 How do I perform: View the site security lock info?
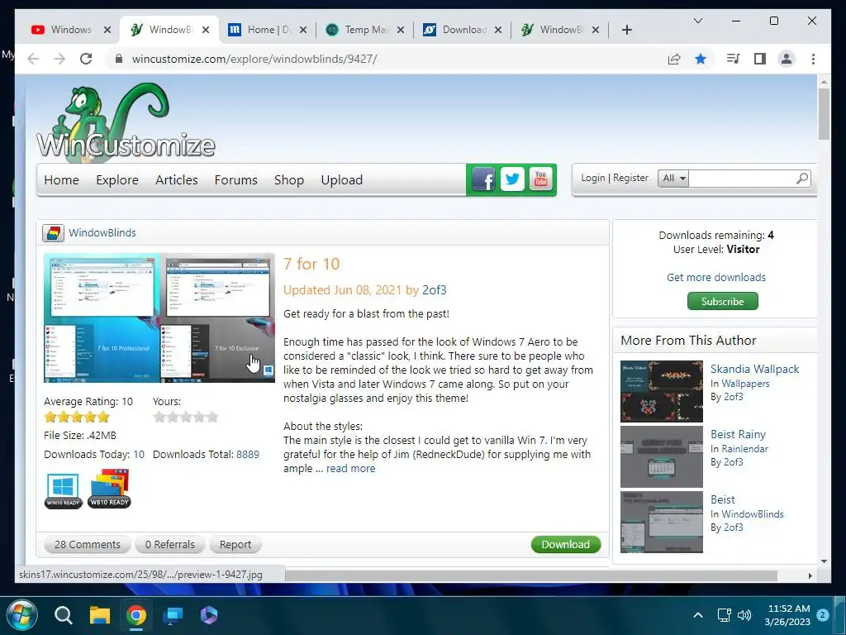point(119,59)
